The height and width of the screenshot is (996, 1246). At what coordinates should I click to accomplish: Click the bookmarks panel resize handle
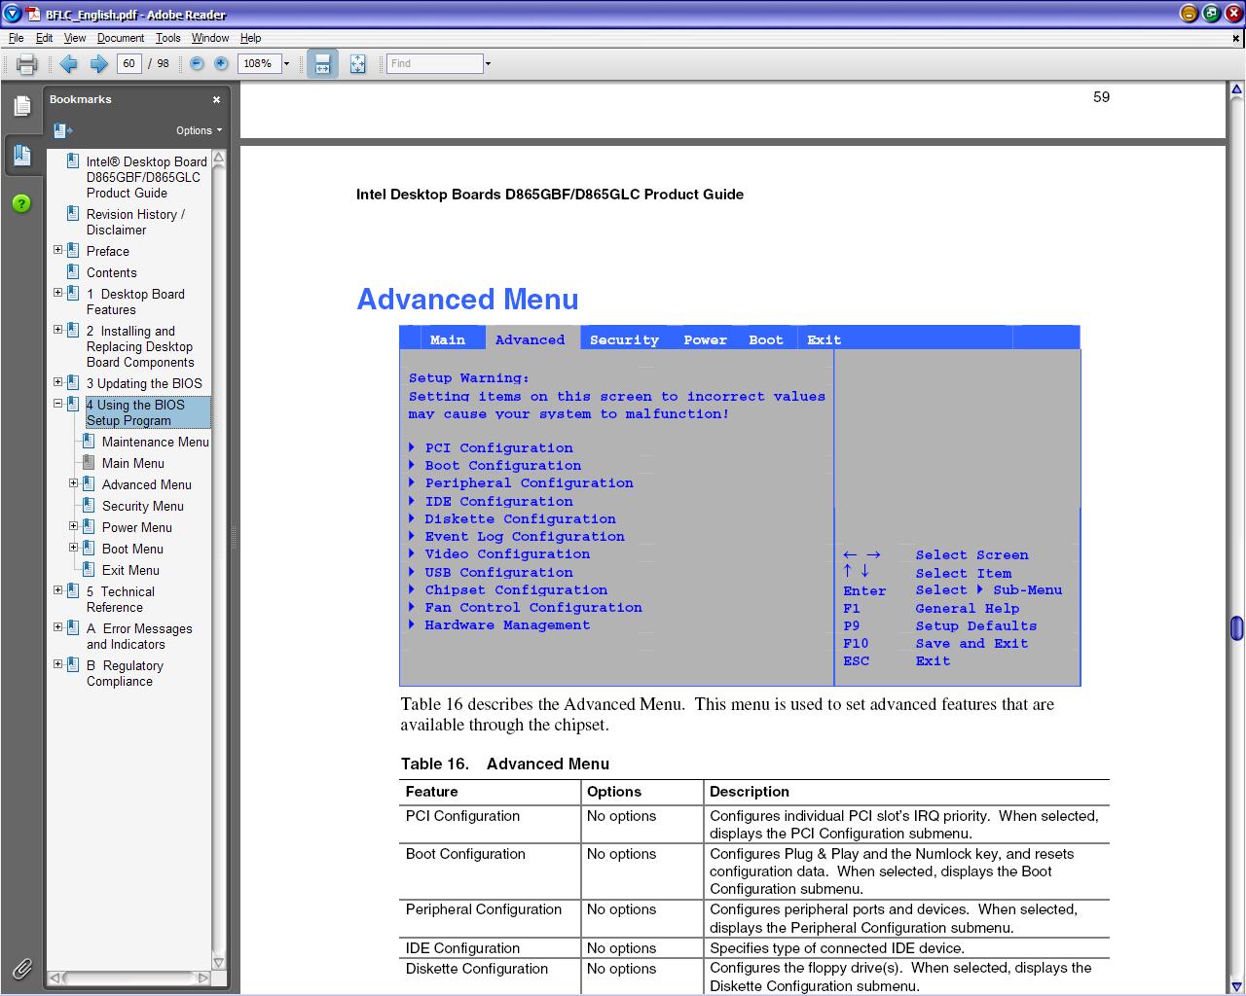point(234,538)
